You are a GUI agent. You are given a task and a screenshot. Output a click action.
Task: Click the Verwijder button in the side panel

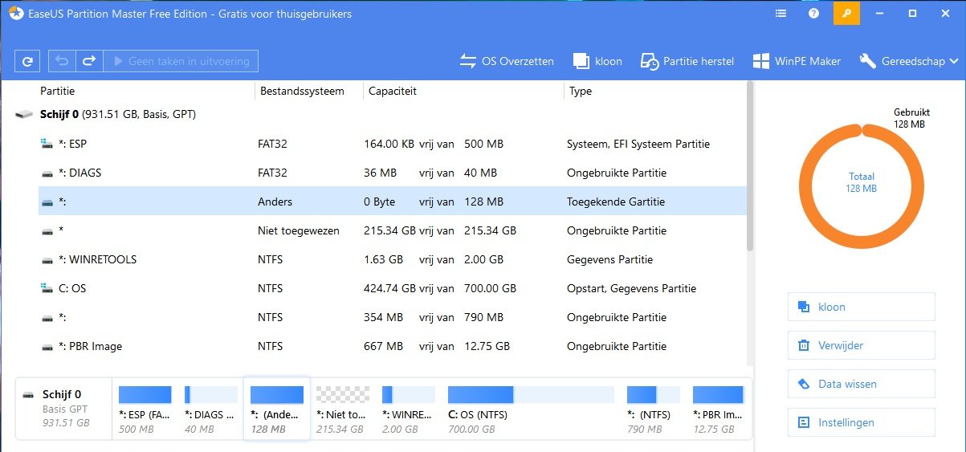pyautogui.click(x=862, y=345)
